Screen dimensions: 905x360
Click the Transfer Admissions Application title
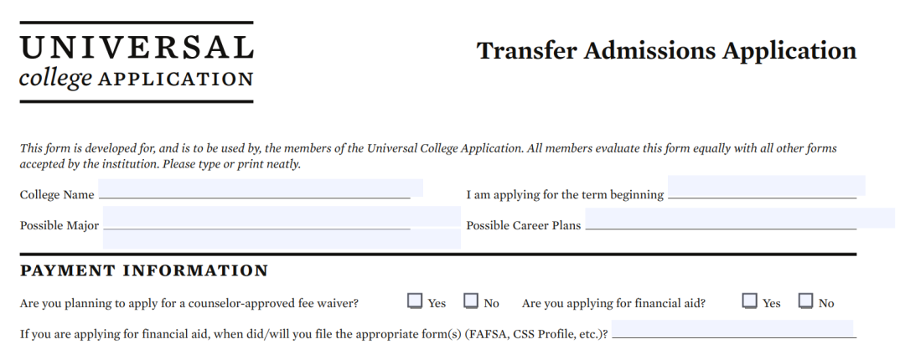pos(666,50)
